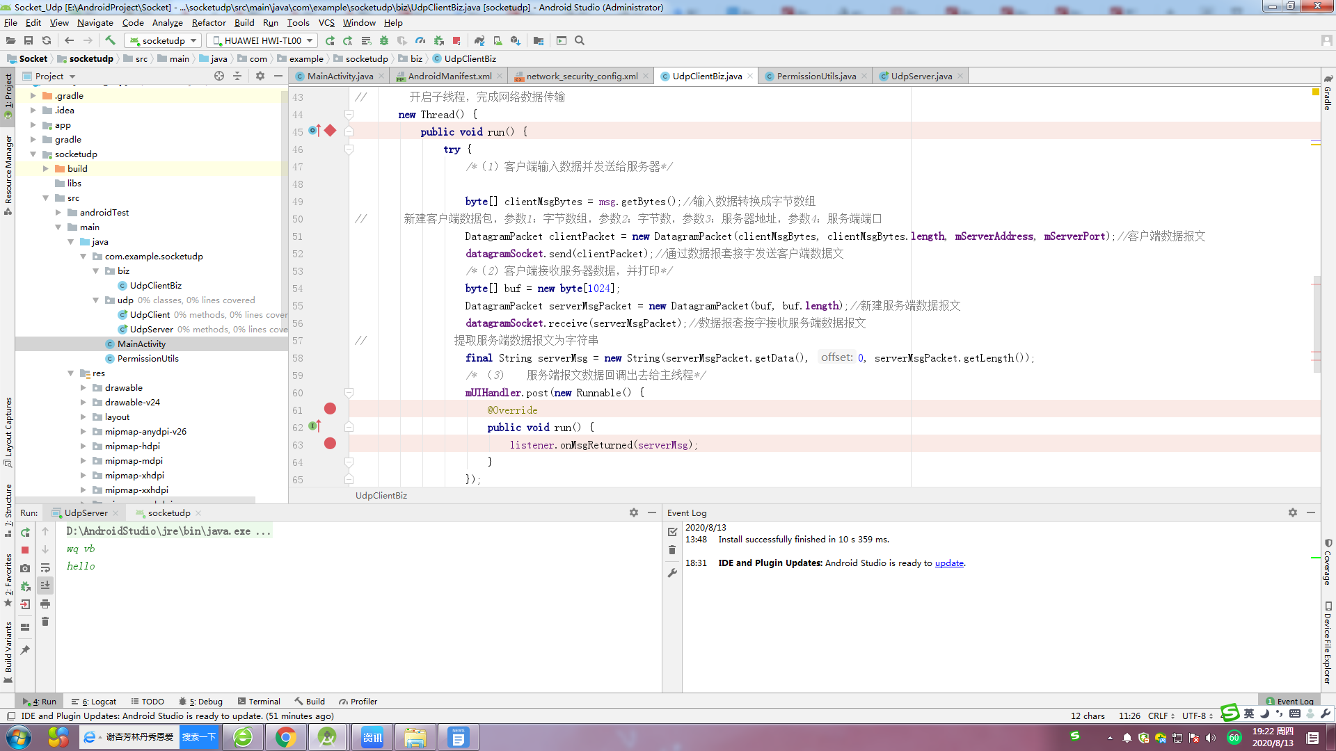Dump threads with the camera icon

25,568
